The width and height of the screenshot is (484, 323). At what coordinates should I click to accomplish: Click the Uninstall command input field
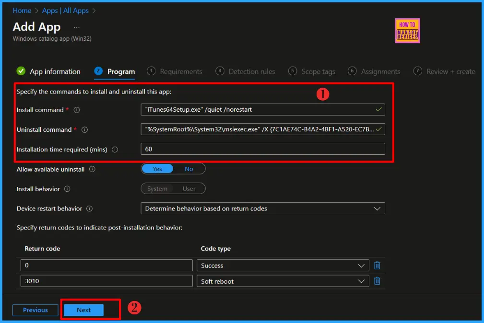point(263,129)
